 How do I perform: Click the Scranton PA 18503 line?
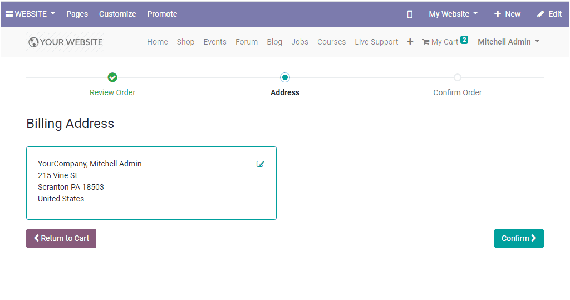pyautogui.click(x=71, y=187)
